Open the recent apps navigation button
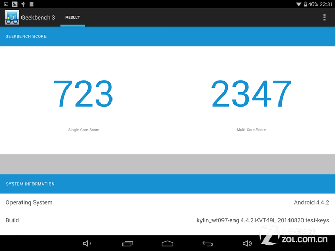335x251 pixels. pos(128,243)
